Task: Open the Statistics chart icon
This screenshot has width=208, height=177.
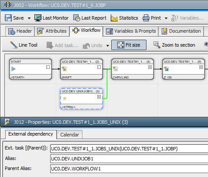Action: (114, 18)
